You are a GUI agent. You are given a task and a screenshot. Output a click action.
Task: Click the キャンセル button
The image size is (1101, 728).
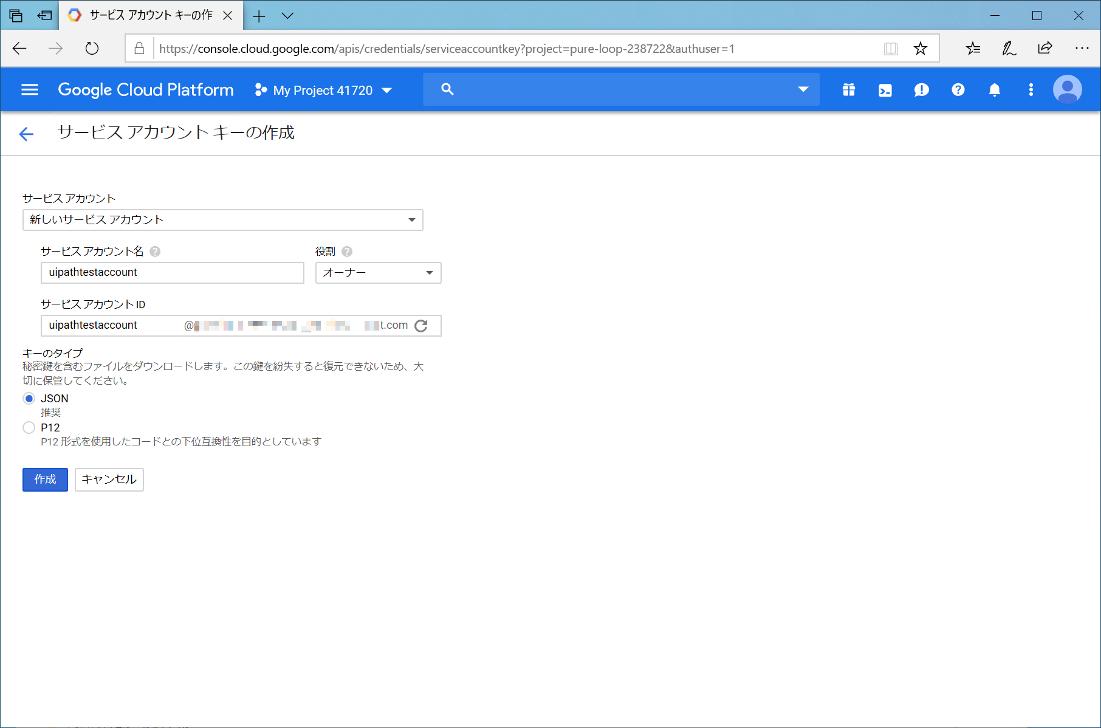[x=109, y=479]
